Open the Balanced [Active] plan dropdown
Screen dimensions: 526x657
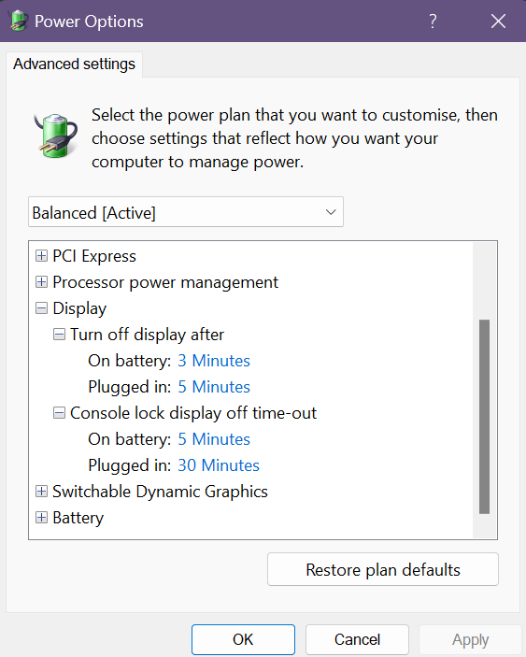tap(186, 212)
